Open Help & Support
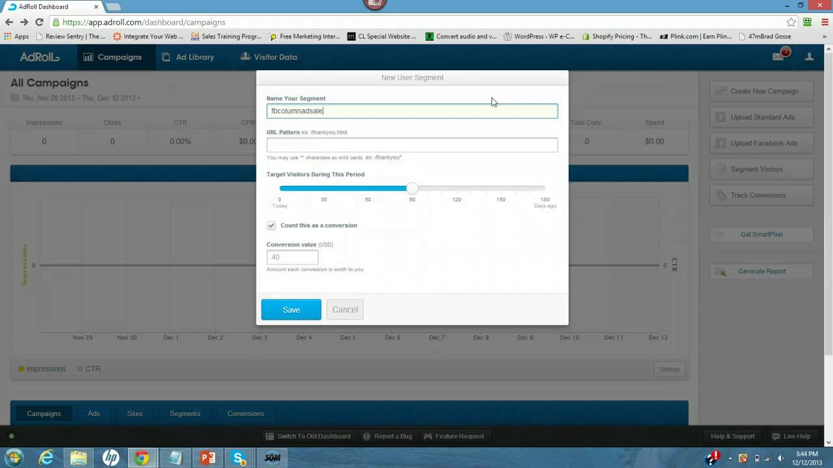The image size is (833, 468). [x=733, y=436]
